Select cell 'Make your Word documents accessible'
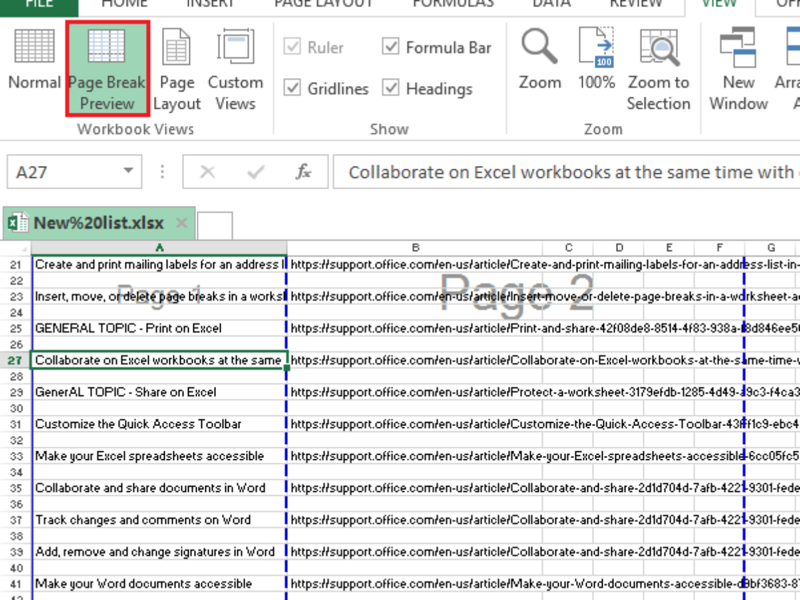This screenshot has width=800, height=600. coord(159,584)
